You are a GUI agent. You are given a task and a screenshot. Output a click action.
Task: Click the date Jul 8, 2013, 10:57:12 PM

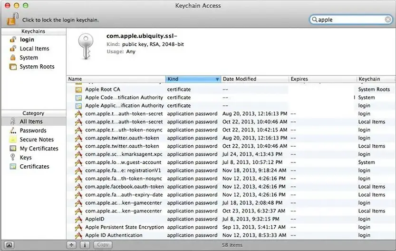(x=252, y=162)
